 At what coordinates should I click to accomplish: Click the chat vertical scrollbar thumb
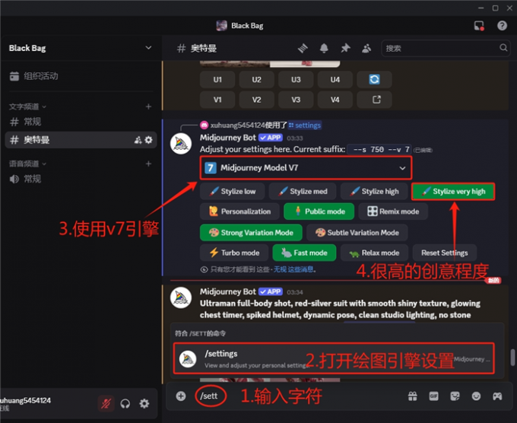tap(512, 358)
